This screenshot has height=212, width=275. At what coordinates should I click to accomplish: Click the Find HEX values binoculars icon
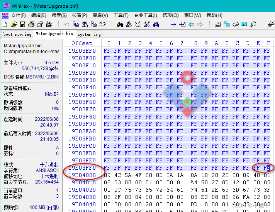pos(129,25)
